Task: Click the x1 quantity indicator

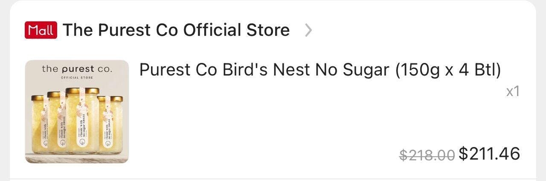Action: click(x=512, y=91)
